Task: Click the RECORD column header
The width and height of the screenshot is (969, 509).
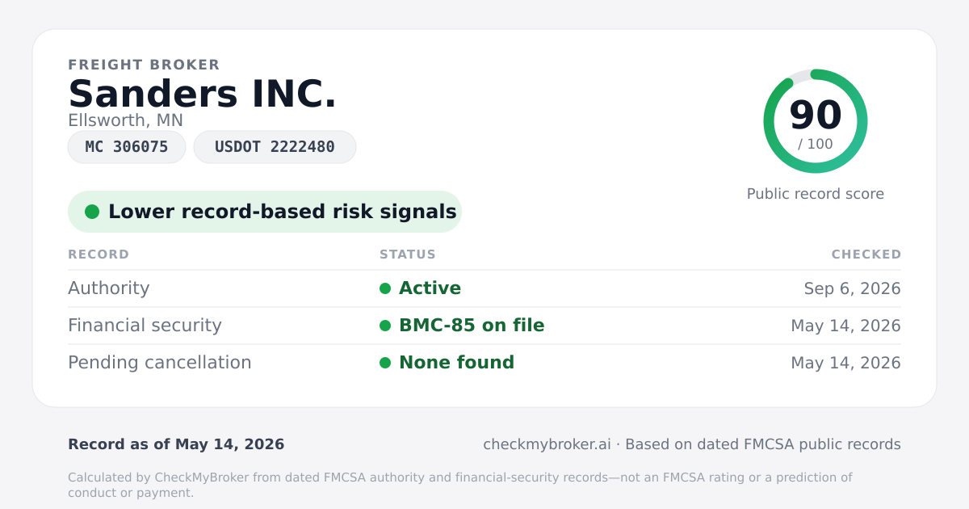Action: 99,254
